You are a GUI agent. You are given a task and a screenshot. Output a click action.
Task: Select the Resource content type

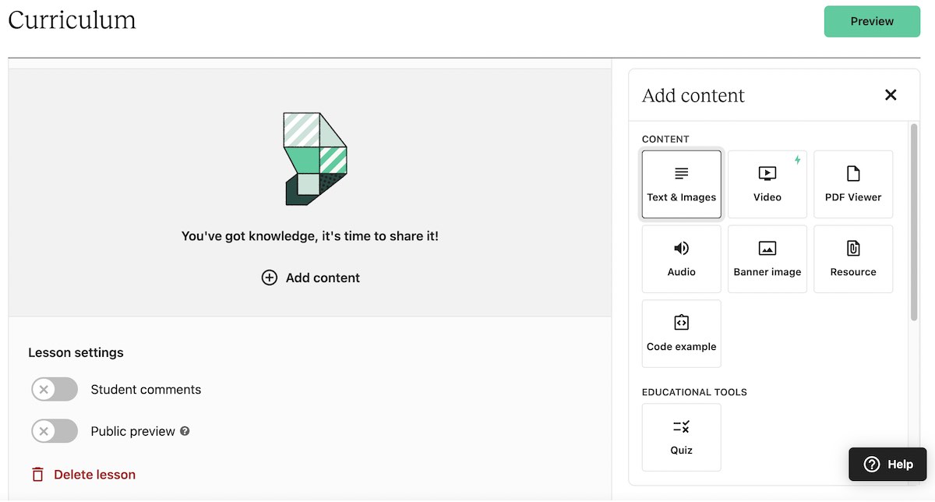[852, 258]
